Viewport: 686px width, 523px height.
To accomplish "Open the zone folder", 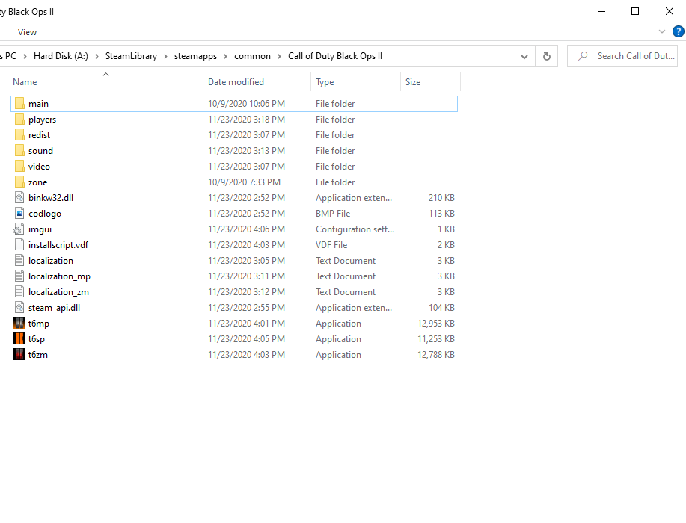I will [37, 182].
